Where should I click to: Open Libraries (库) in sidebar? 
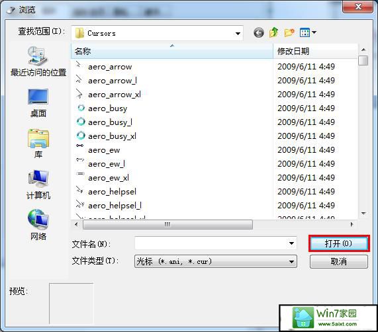(38, 144)
